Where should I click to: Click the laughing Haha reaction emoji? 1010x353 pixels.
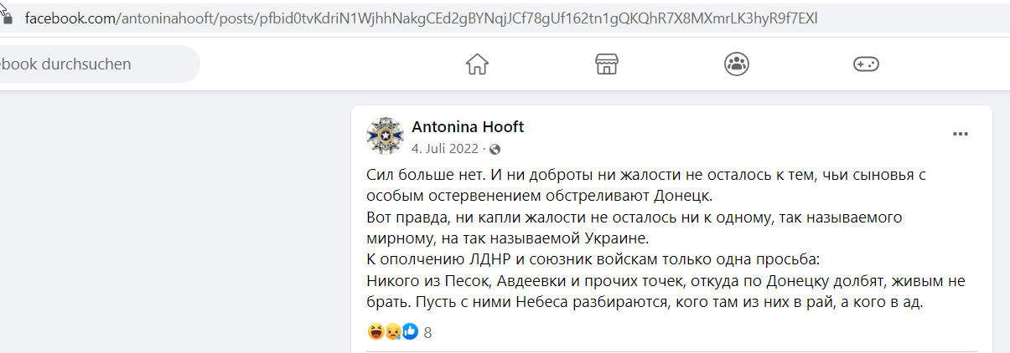click(x=376, y=332)
